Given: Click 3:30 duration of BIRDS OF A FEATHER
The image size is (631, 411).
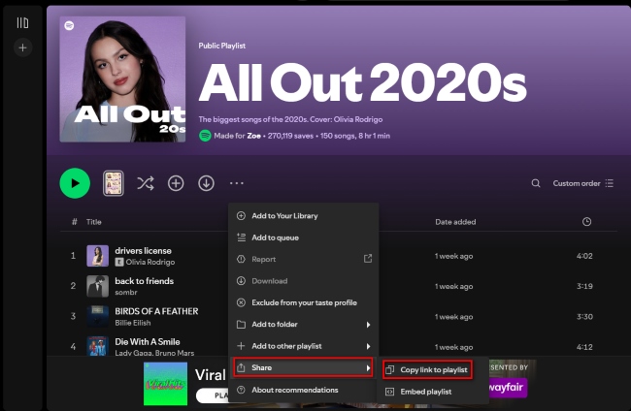Looking at the screenshot, I should pos(584,317).
